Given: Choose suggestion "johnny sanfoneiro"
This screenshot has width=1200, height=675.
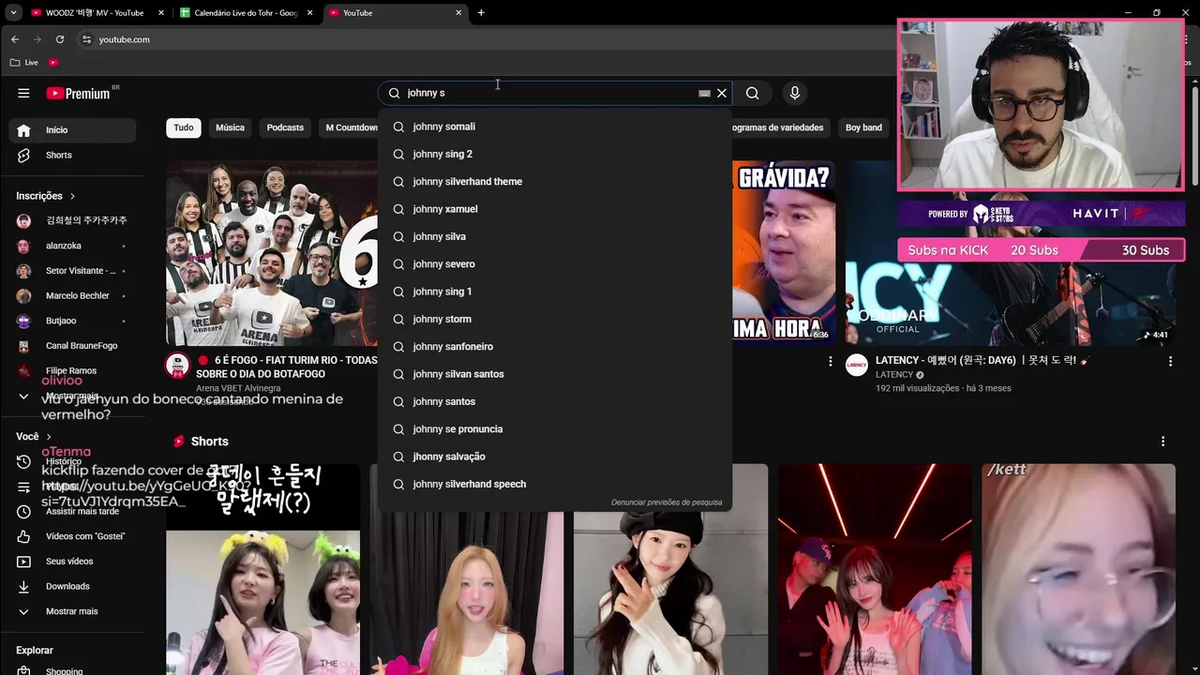Looking at the screenshot, I should point(555,347).
